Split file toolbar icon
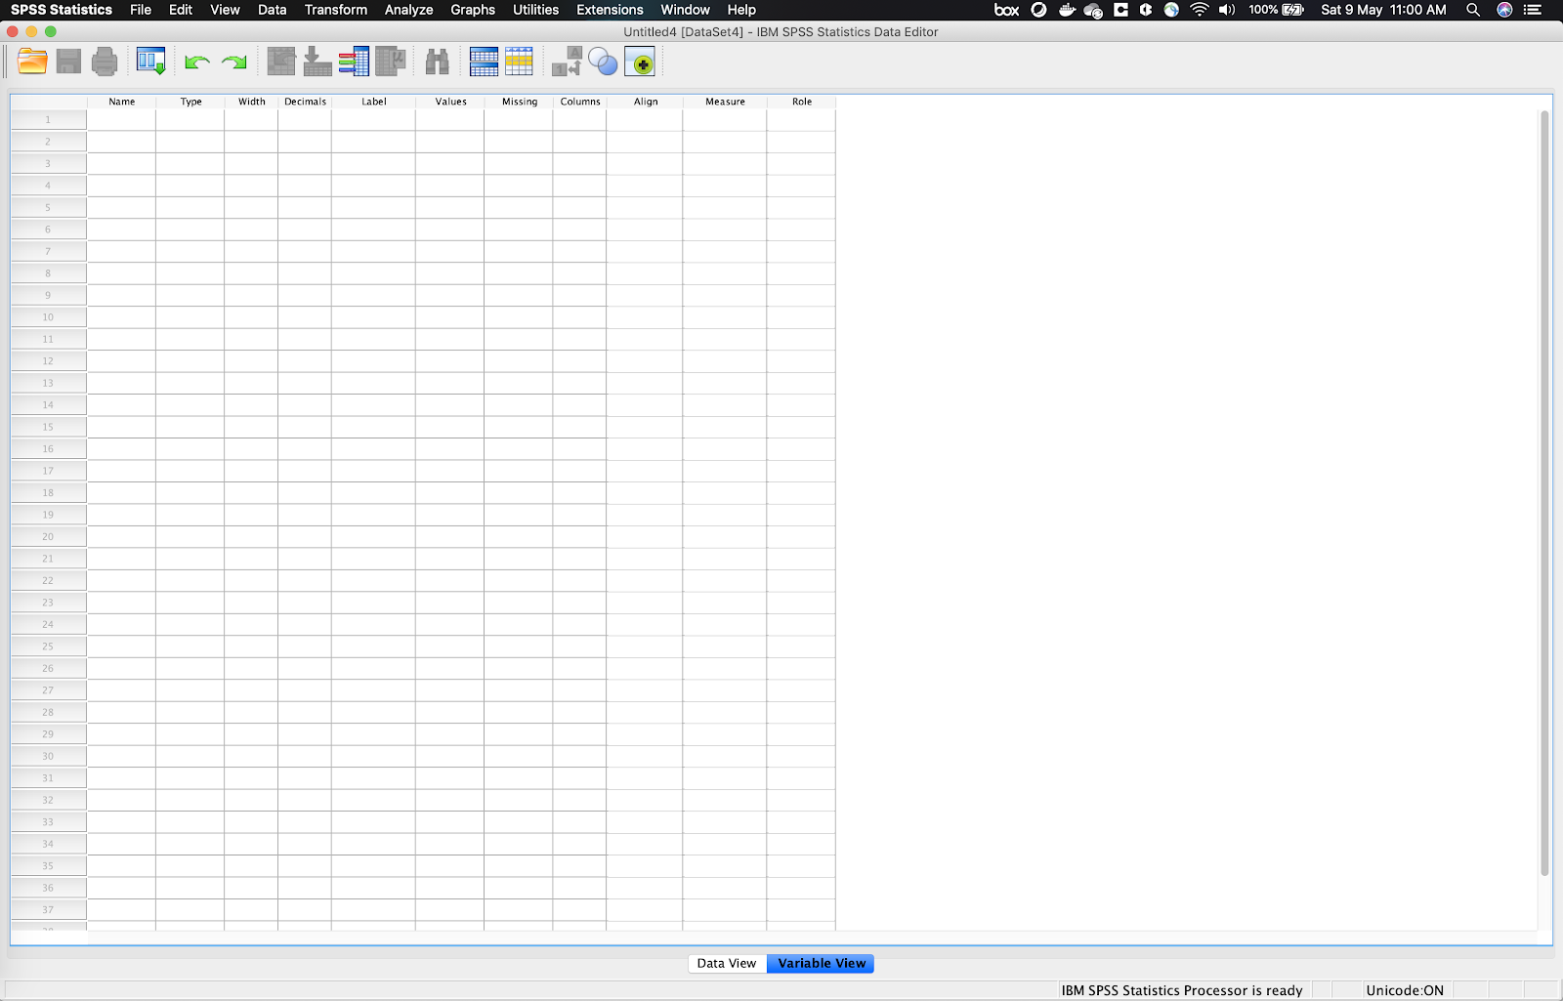This screenshot has width=1563, height=1001. click(x=484, y=63)
